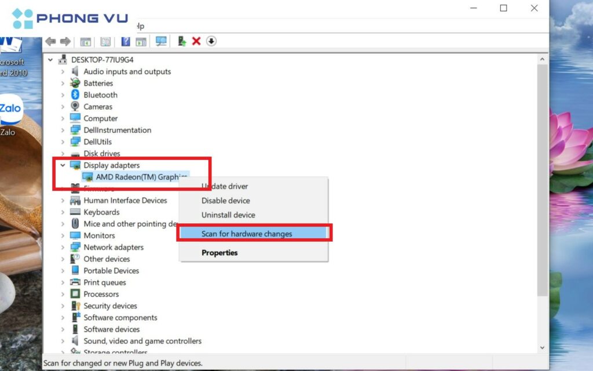
Task: Collapse the Display adapters category
Action: point(63,165)
